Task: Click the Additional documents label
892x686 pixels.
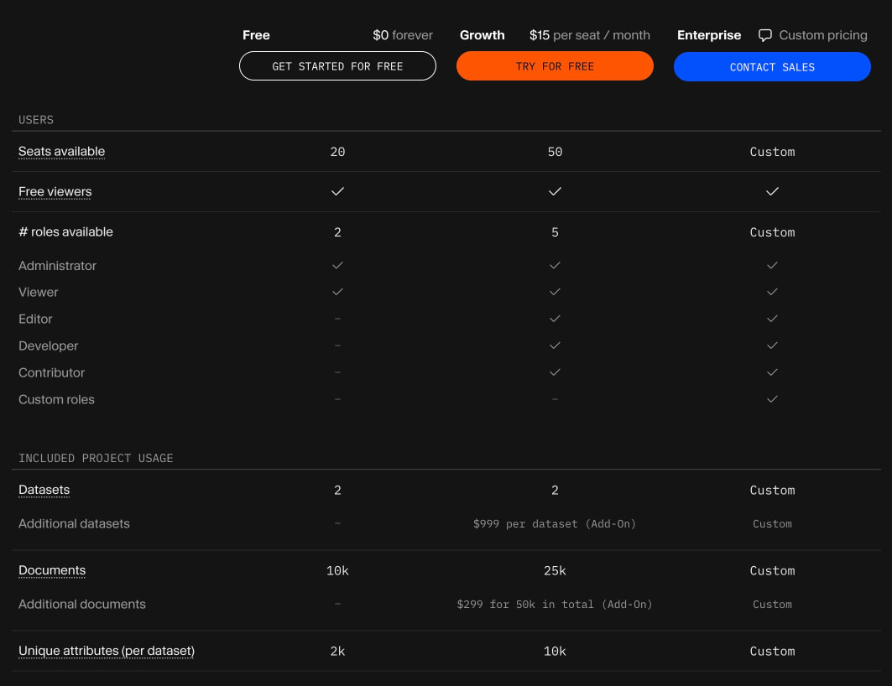Action: point(82,604)
